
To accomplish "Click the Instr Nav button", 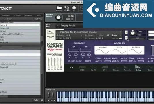I will 38,19.
